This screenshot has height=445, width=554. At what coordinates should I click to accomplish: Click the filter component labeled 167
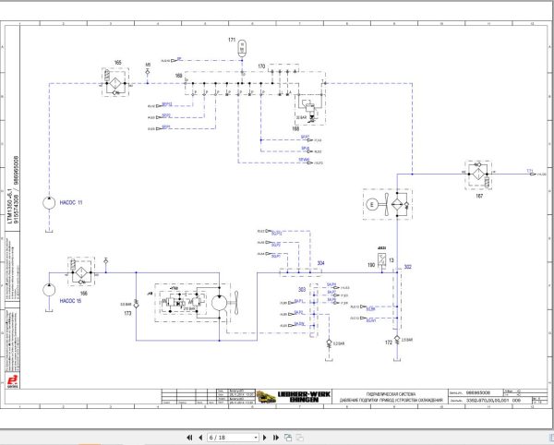[x=478, y=175]
